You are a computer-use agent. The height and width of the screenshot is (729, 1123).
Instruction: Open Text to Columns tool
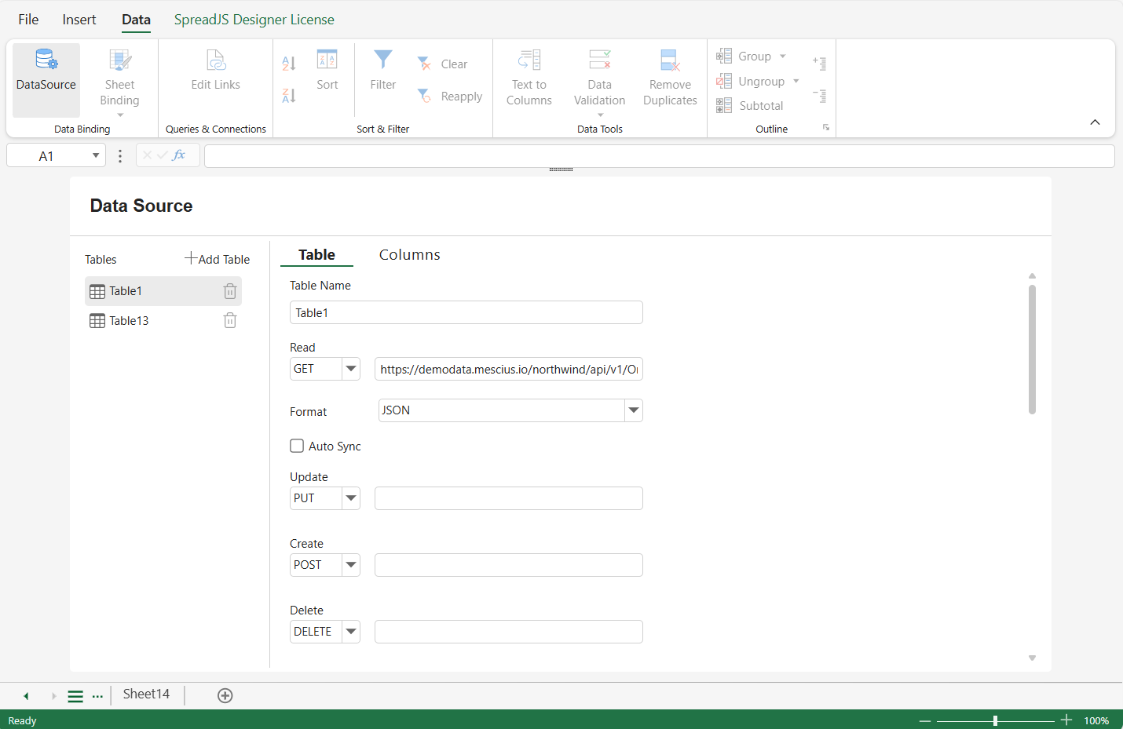529,78
